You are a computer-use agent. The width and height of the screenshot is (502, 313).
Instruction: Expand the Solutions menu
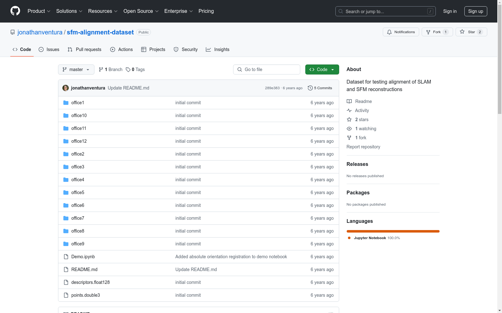[x=69, y=11]
